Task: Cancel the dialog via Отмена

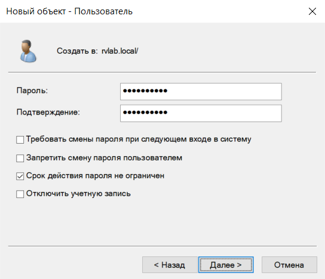Action: pyautogui.click(x=289, y=265)
